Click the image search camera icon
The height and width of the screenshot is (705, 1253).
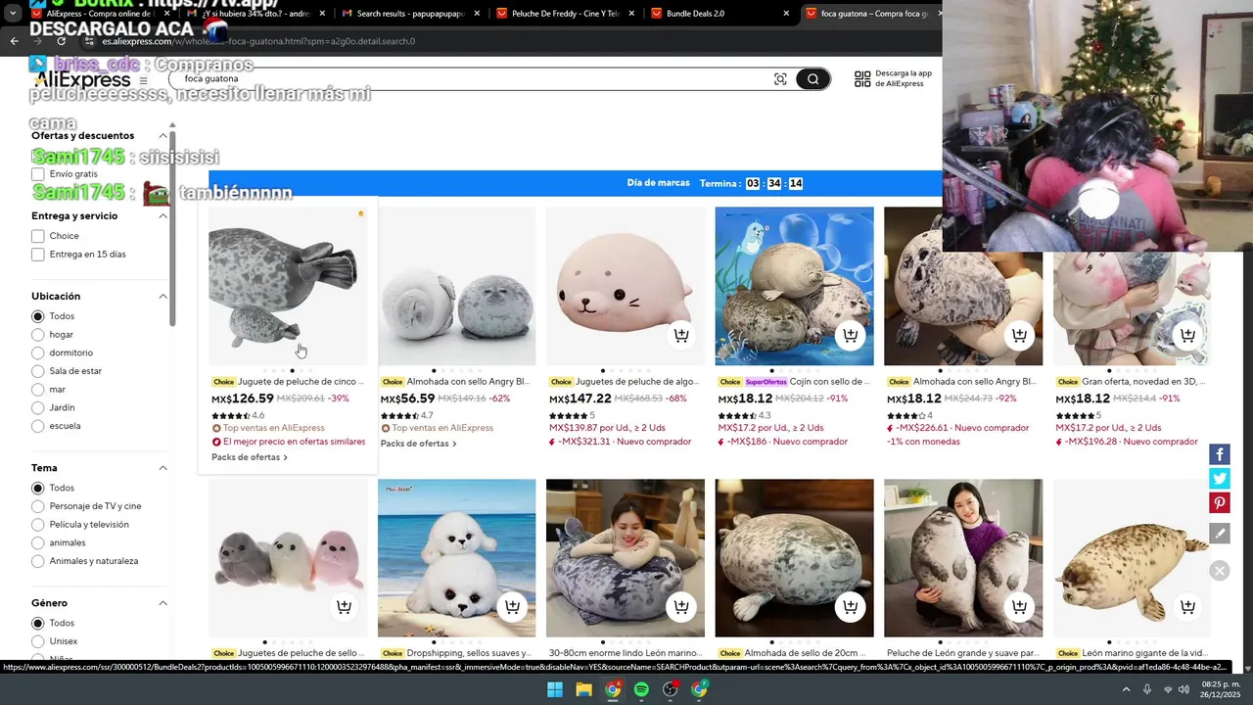point(780,79)
